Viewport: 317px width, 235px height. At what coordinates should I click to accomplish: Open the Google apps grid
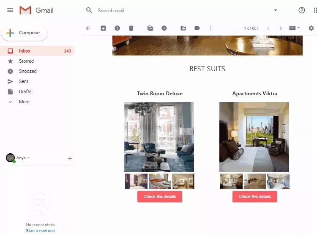pyautogui.click(x=315, y=10)
